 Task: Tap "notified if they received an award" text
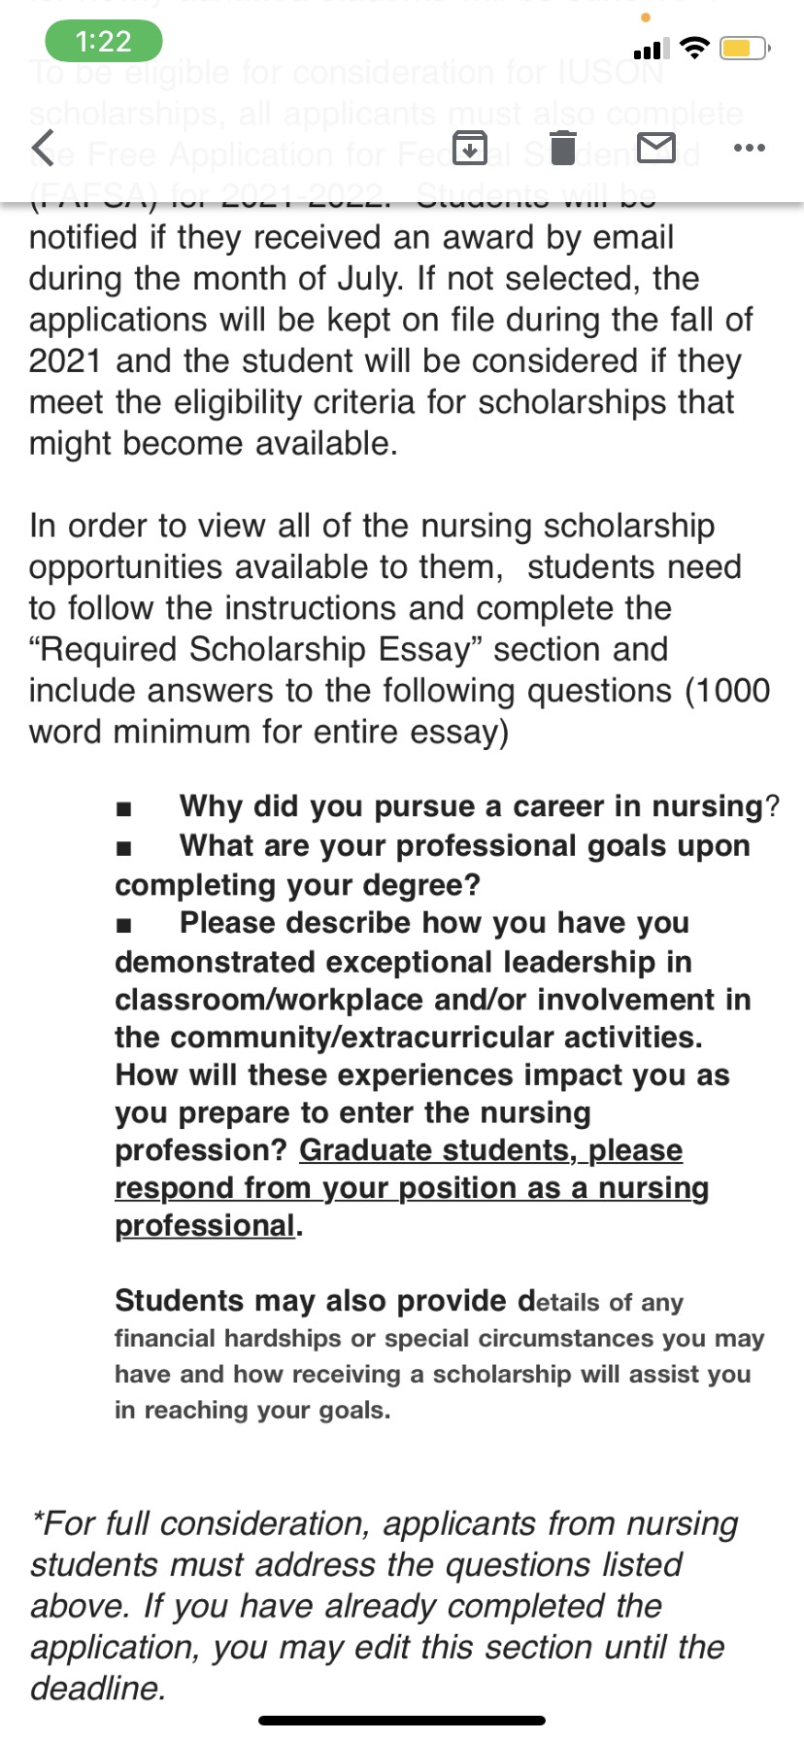pyautogui.click(x=351, y=238)
